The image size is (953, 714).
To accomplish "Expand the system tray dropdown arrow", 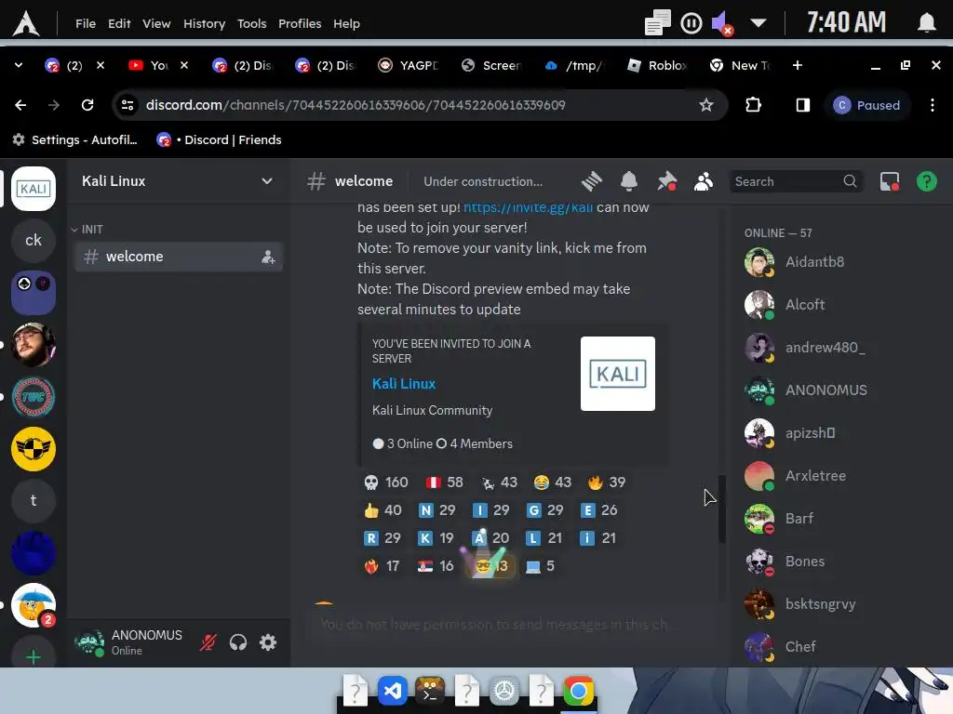I will tap(758, 23).
